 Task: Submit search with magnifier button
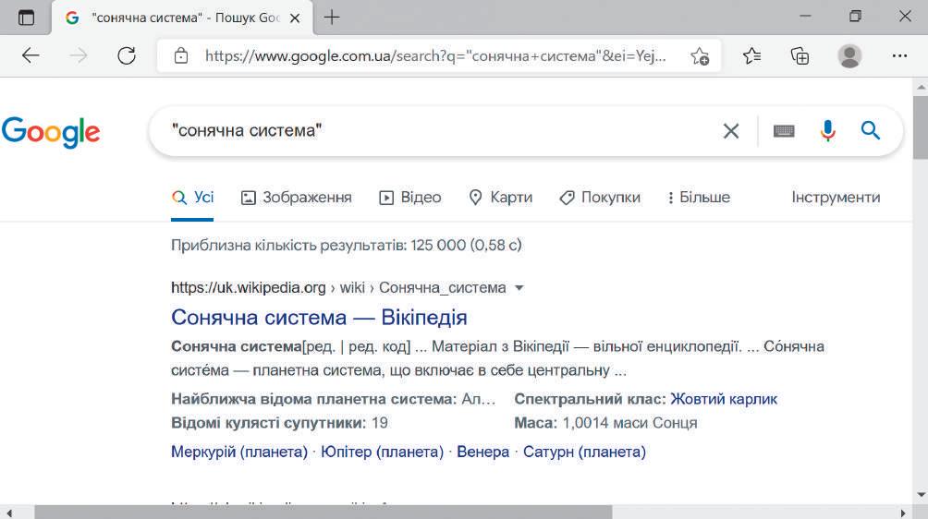[x=870, y=130]
